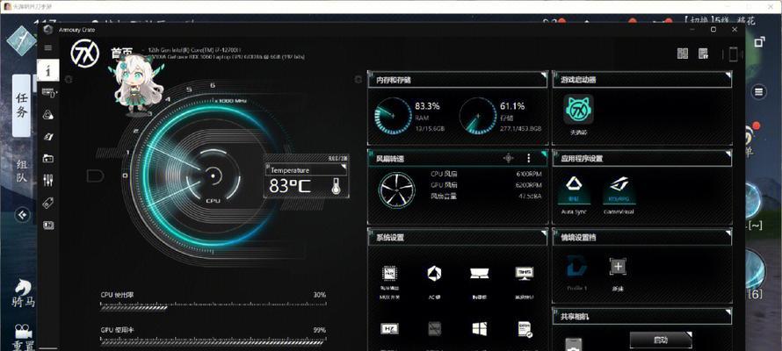
Task: Click the settings gear right of gauge
Action: pos(358,80)
